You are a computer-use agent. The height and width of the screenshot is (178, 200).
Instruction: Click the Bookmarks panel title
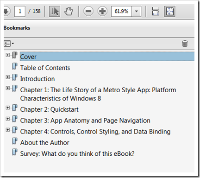click(17, 28)
